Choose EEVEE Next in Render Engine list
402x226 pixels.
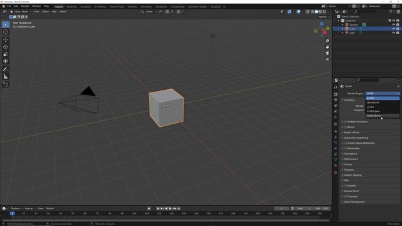[x=383, y=111]
